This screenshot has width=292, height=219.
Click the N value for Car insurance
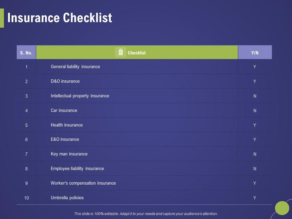tap(255, 111)
